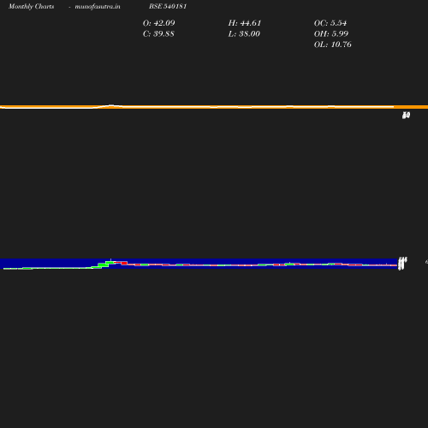Click the "OL: 10.76" readout

[x=333, y=45]
